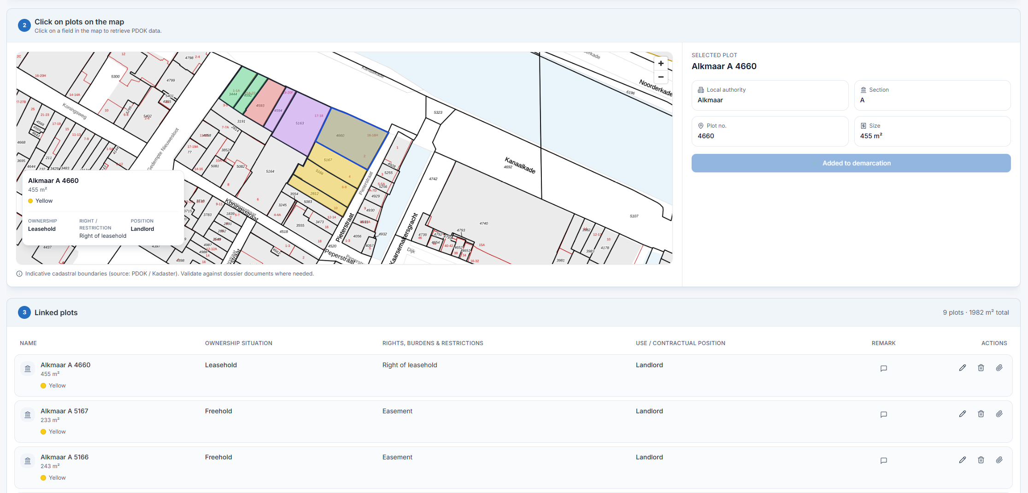This screenshot has height=493, width=1028.
Task: Click the info icon beside cadastral disclaimer
Action: (19, 274)
